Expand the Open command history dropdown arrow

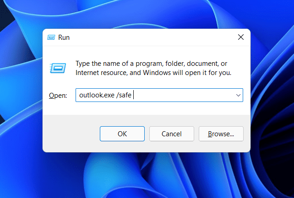pos(238,95)
